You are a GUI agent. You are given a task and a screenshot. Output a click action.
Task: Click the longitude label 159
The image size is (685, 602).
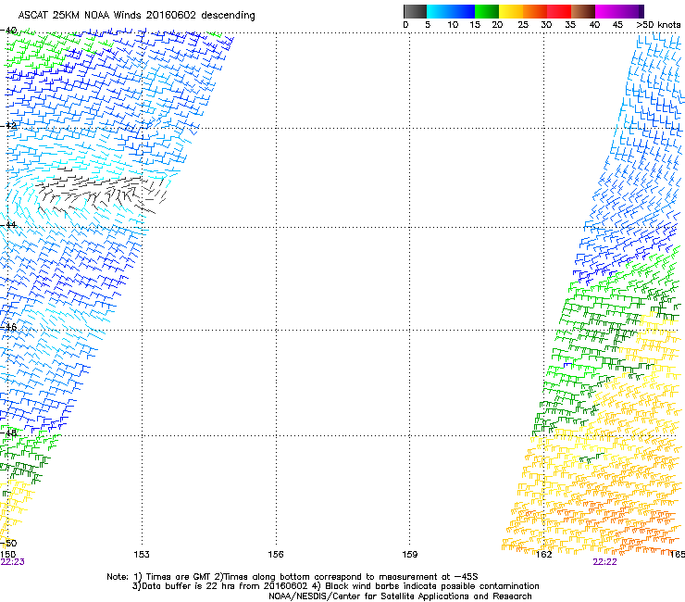tap(410, 555)
